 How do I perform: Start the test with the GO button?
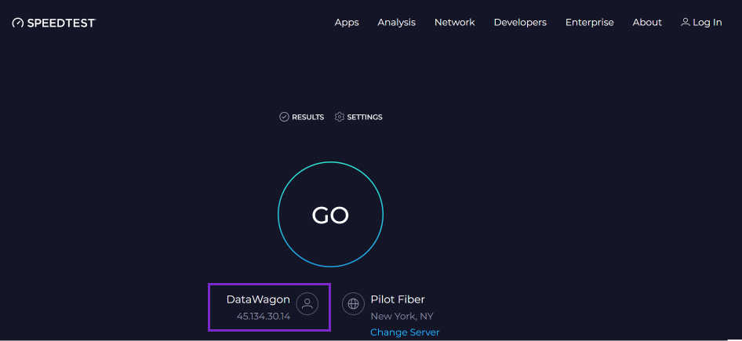pyautogui.click(x=330, y=215)
